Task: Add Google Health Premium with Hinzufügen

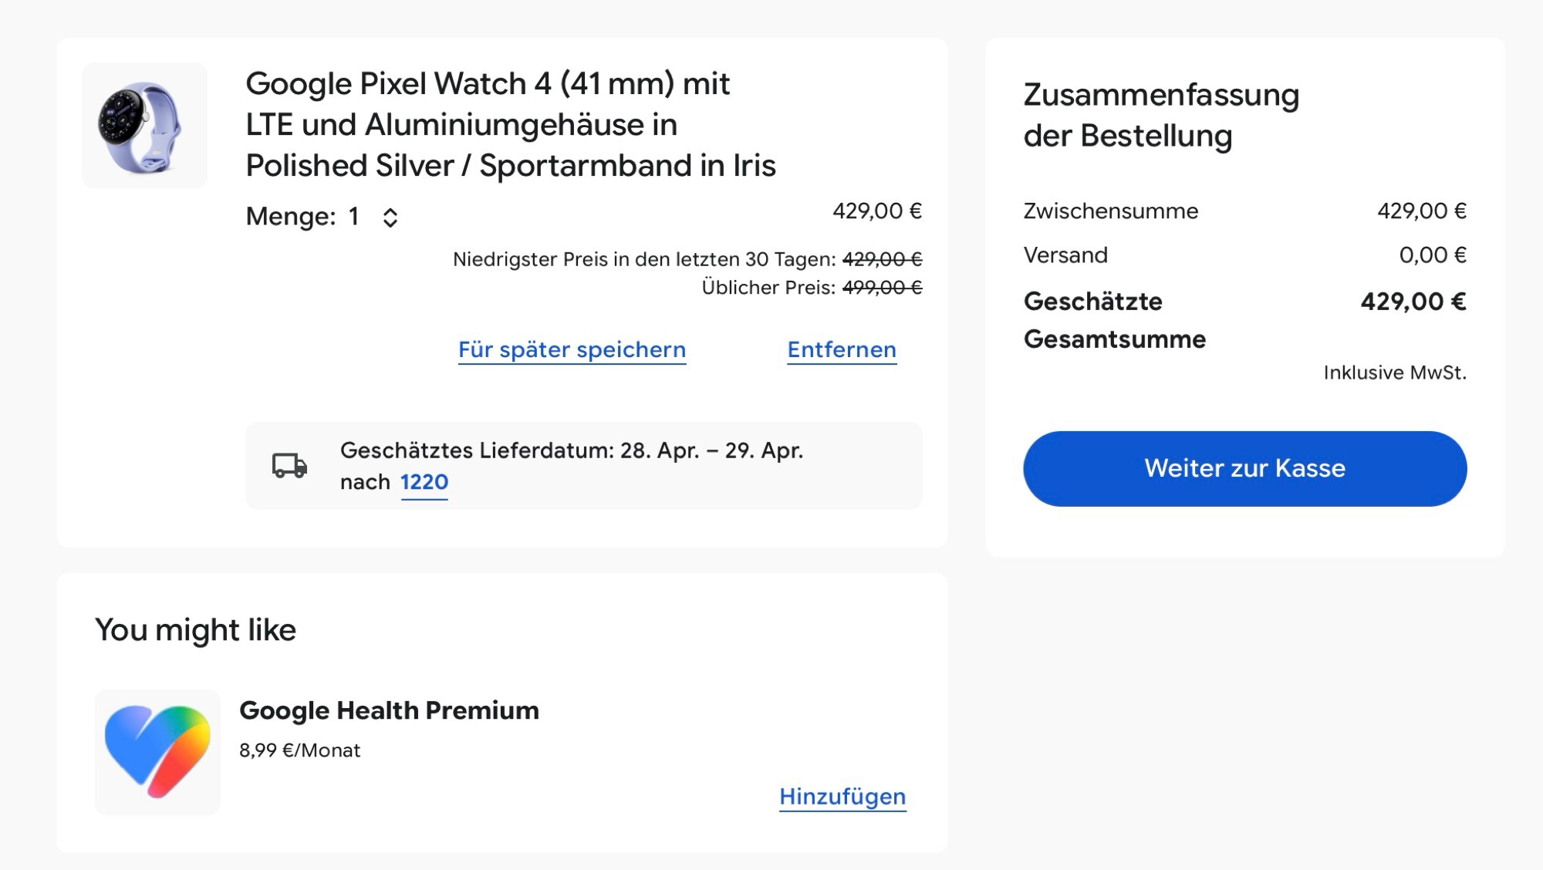Action: (842, 796)
